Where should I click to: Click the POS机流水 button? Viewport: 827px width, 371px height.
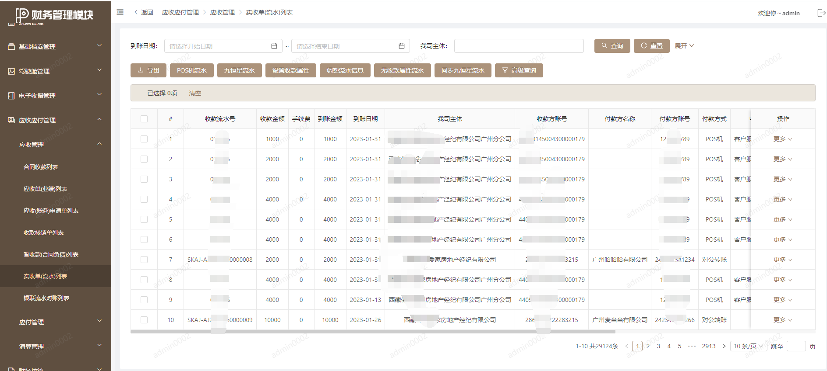(192, 70)
